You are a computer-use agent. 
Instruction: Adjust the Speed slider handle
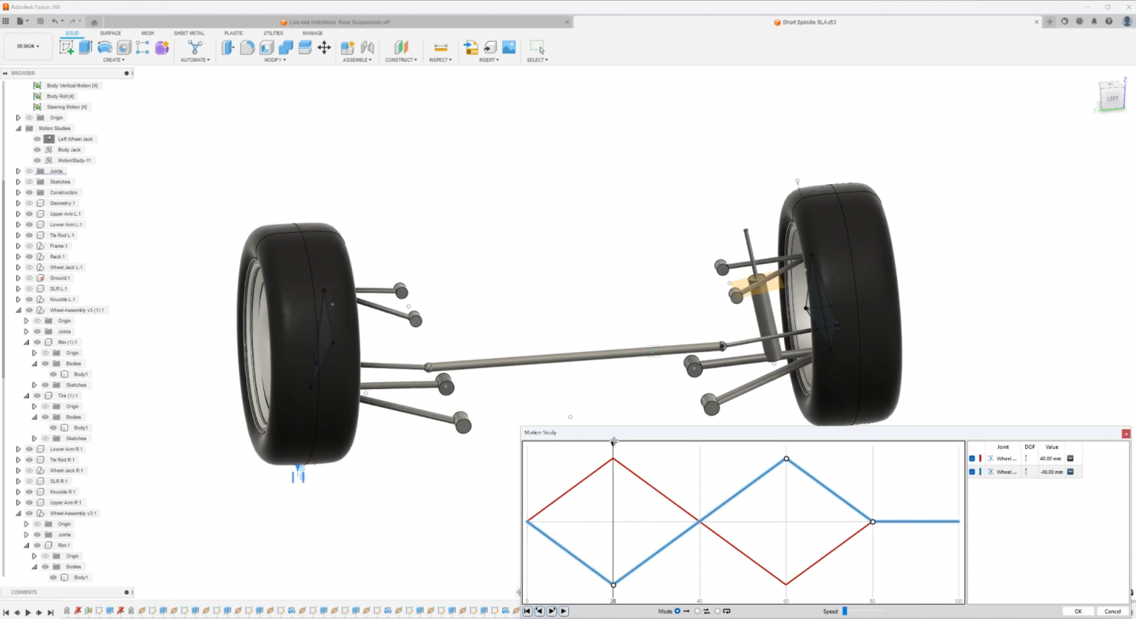[845, 611]
